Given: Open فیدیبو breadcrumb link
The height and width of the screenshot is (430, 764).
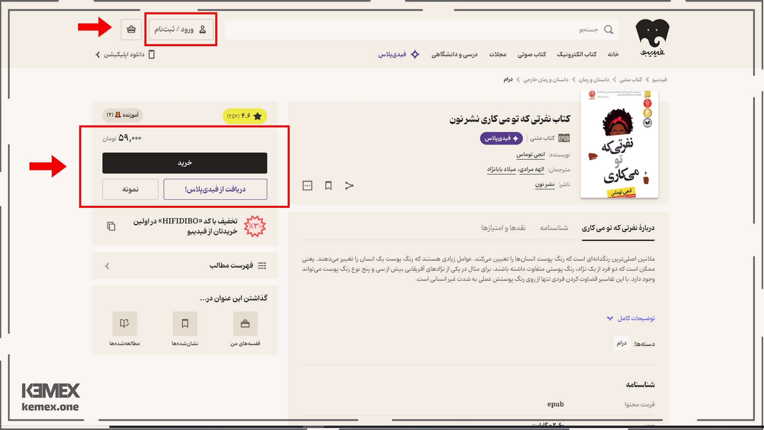Looking at the screenshot, I should click(659, 80).
